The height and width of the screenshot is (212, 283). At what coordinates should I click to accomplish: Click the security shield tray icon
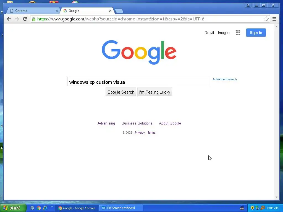252,208
